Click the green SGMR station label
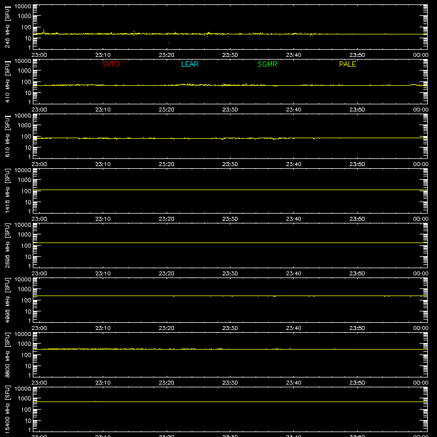This screenshot has width=437, height=437. [x=267, y=64]
